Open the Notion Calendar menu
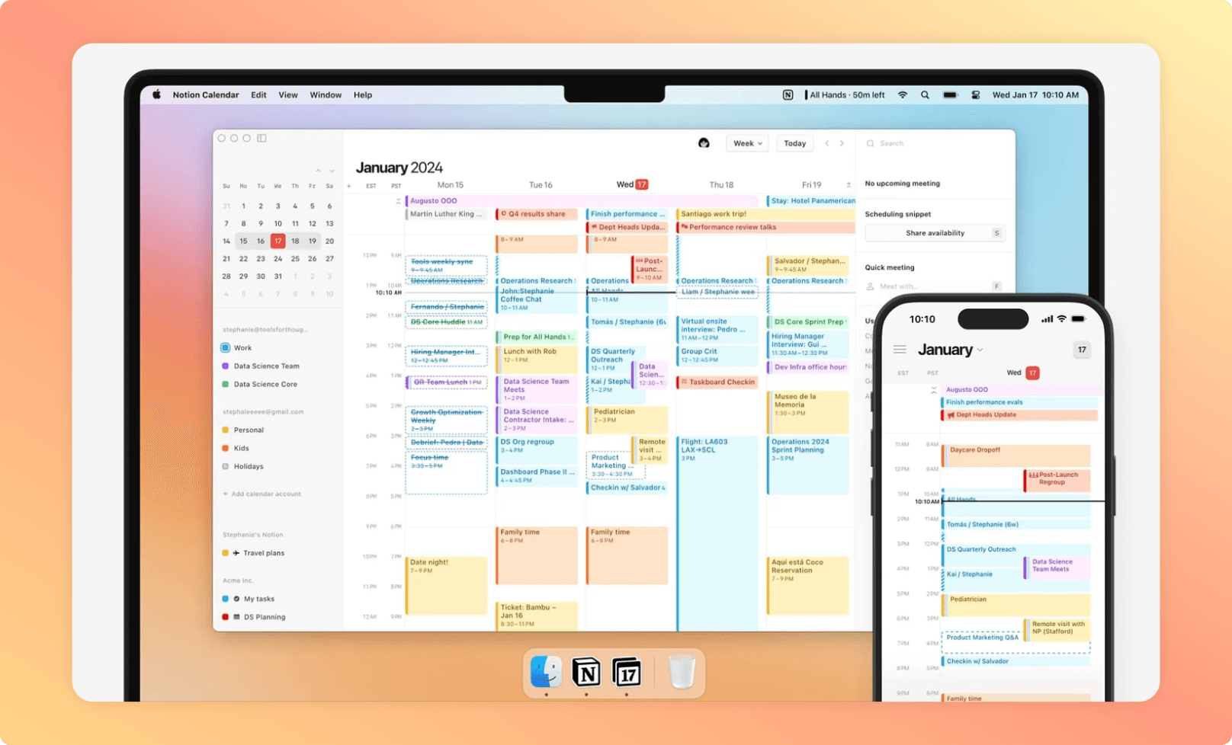Image resolution: width=1232 pixels, height=745 pixels. [206, 95]
